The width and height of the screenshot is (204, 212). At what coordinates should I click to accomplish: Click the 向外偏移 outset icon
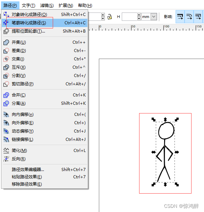pos(6,123)
